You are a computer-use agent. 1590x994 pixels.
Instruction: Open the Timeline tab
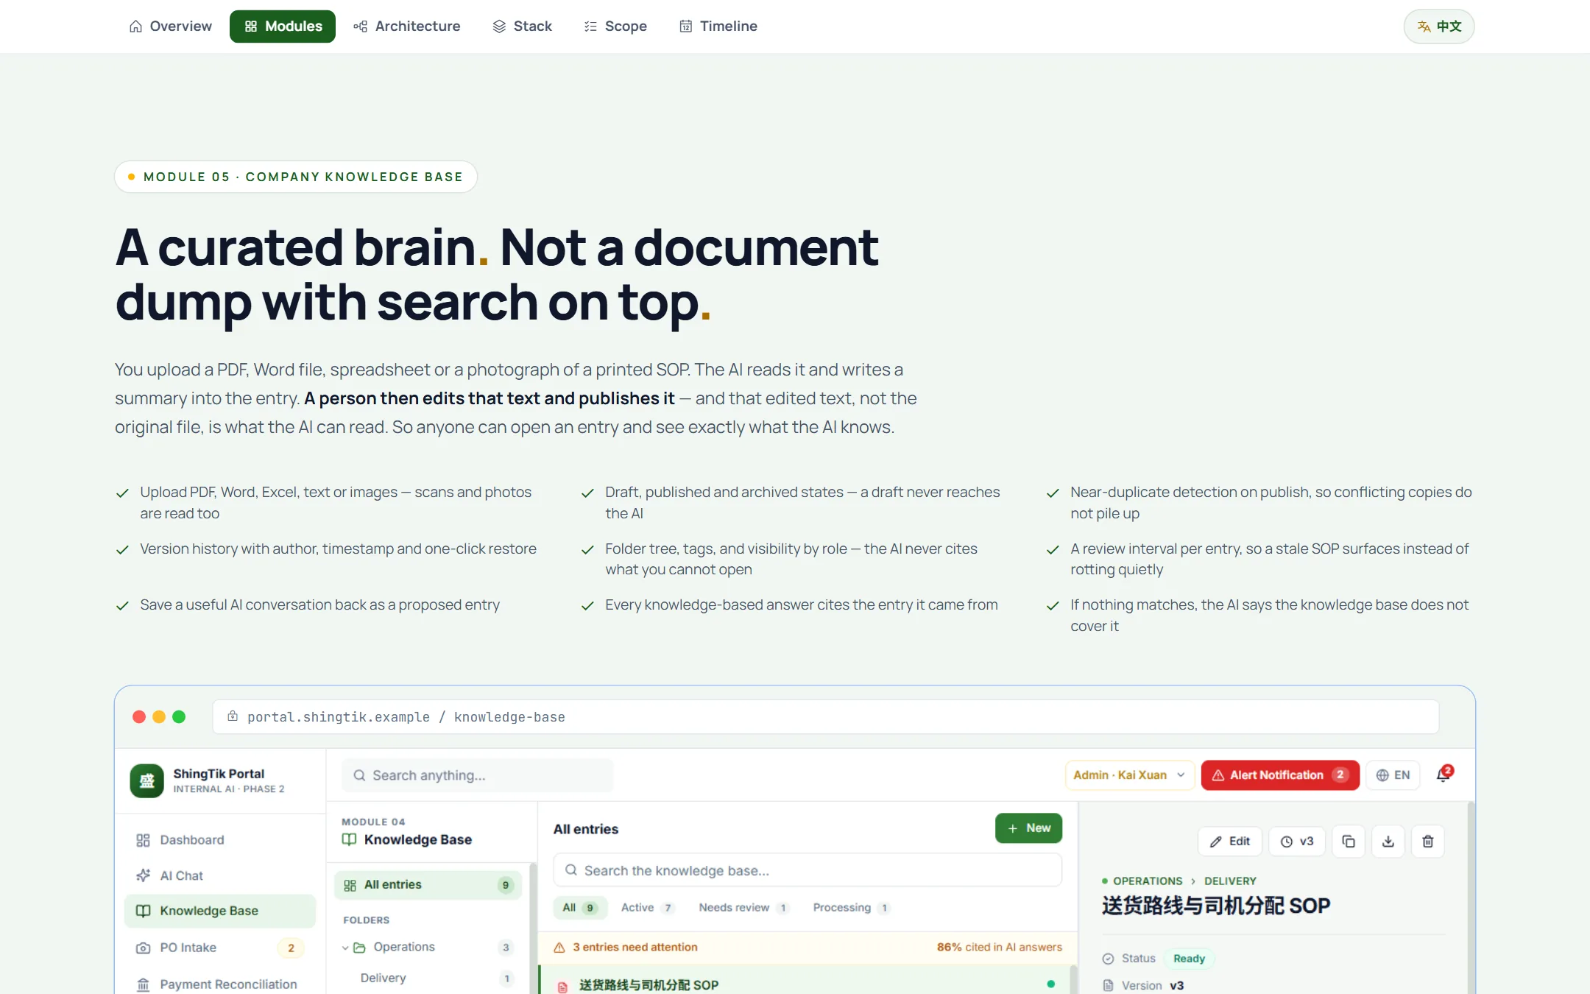pos(718,27)
